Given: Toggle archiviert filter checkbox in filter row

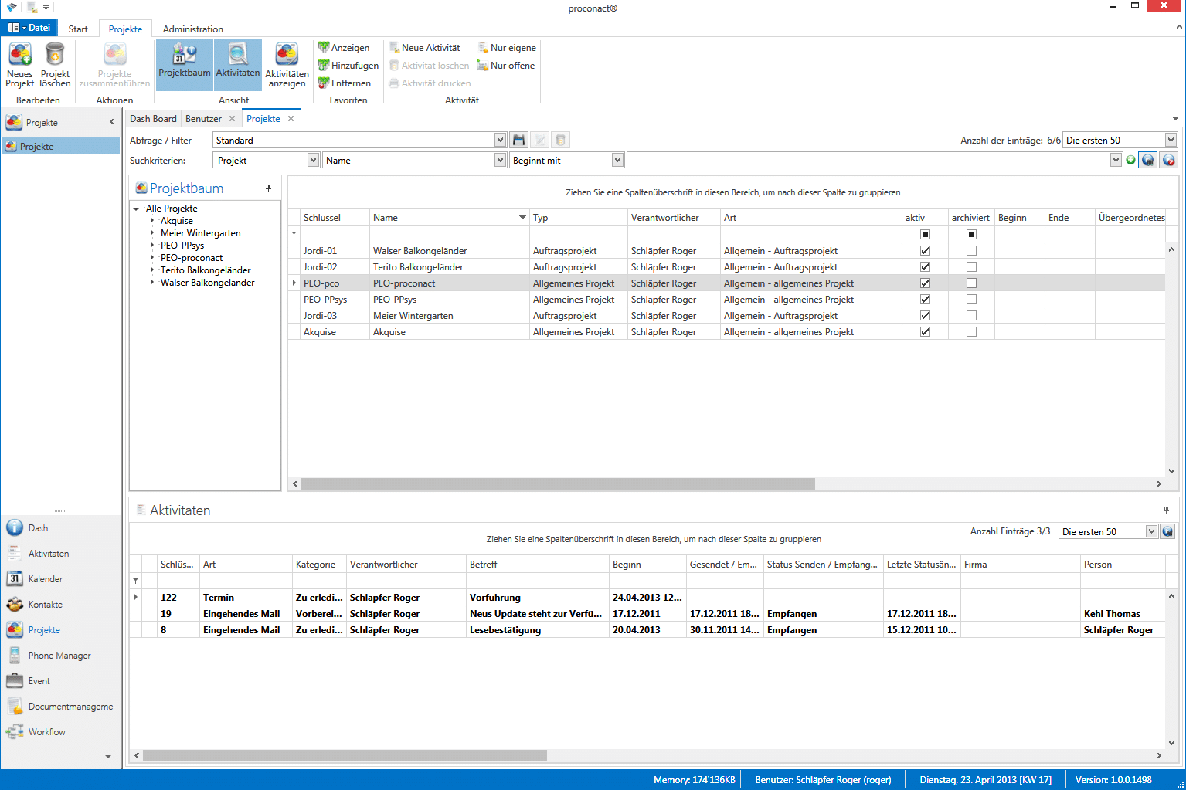Looking at the screenshot, I should click(x=971, y=234).
